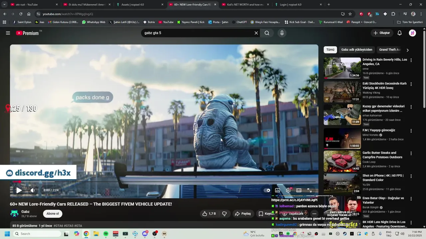Click the Oluştur create button
This screenshot has height=239, width=426.
381,33
